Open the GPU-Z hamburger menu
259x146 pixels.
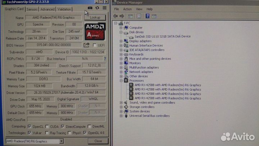[105, 8]
